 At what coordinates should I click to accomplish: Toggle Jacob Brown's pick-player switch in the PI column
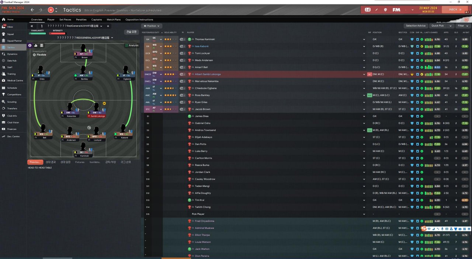(x=183, y=109)
